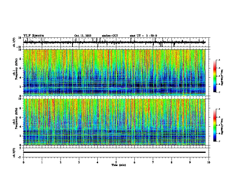Click time axis tick label "0"

click(x=23, y=162)
